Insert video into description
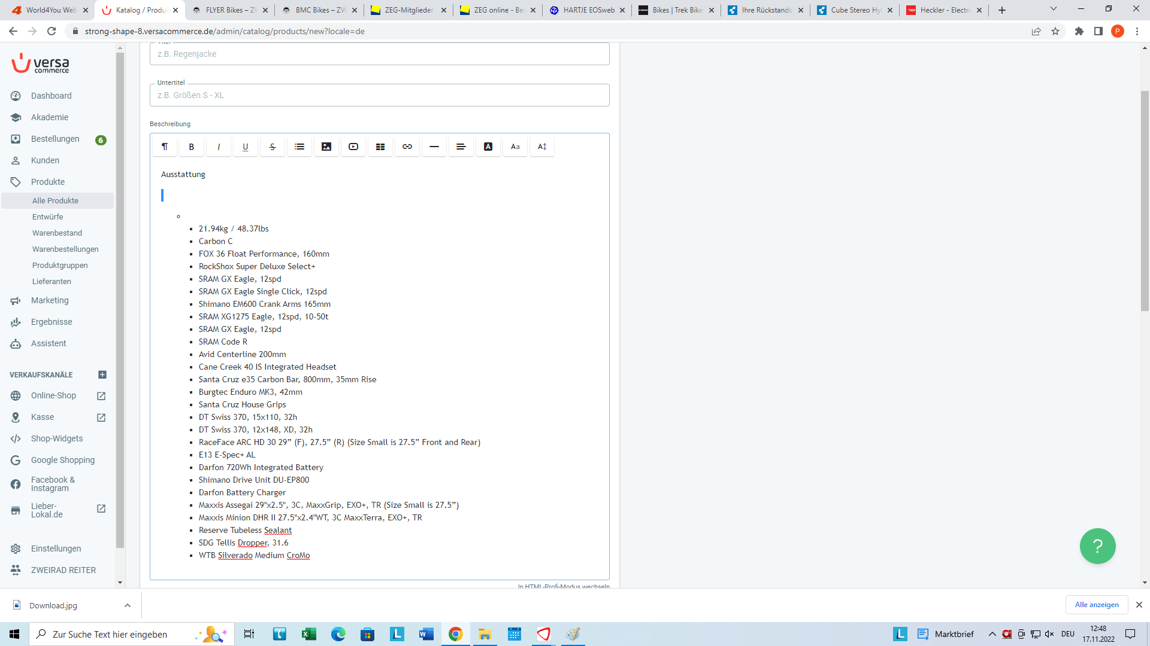1150x646 pixels. 353,147
